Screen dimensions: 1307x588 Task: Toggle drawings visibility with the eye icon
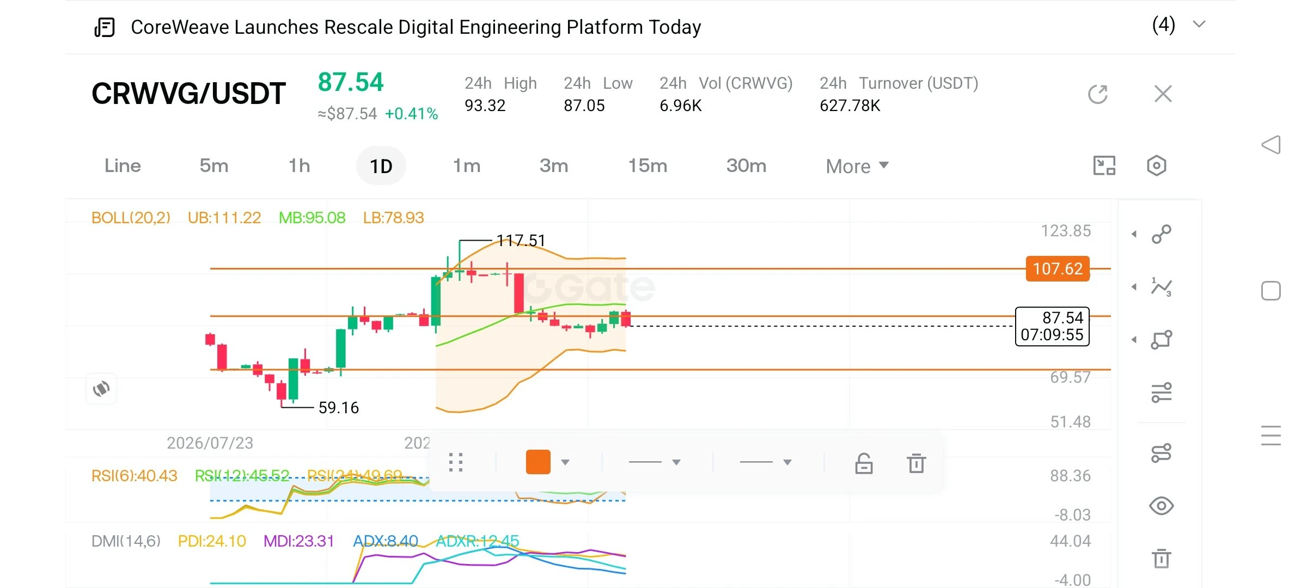[1162, 506]
